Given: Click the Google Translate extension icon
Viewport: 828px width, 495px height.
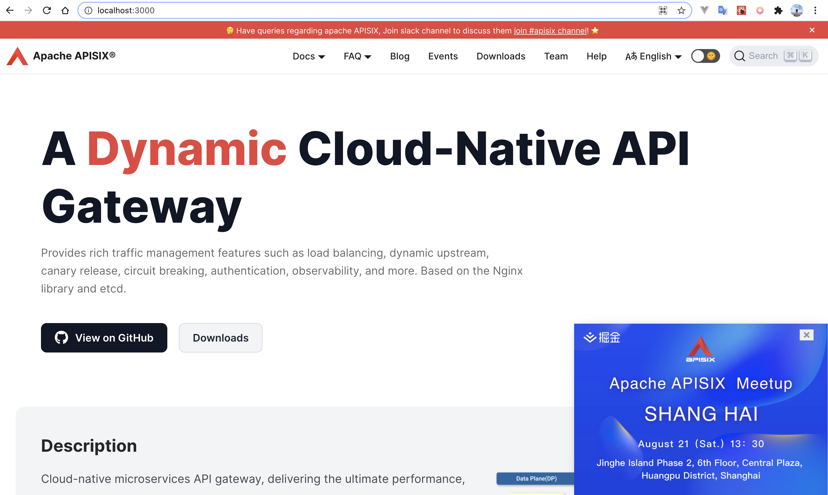Looking at the screenshot, I should 722,10.
